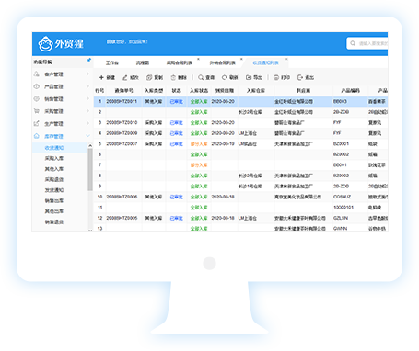Click the 复制 copy icon in toolbar
This screenshot has height=351, width=419.
point(149,77)
